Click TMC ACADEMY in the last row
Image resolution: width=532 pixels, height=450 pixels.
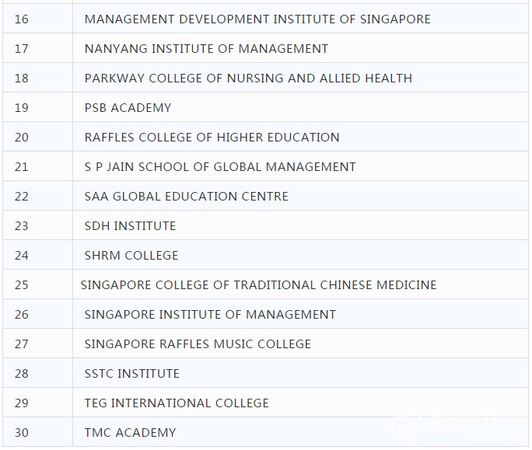[x=131, y=432]
